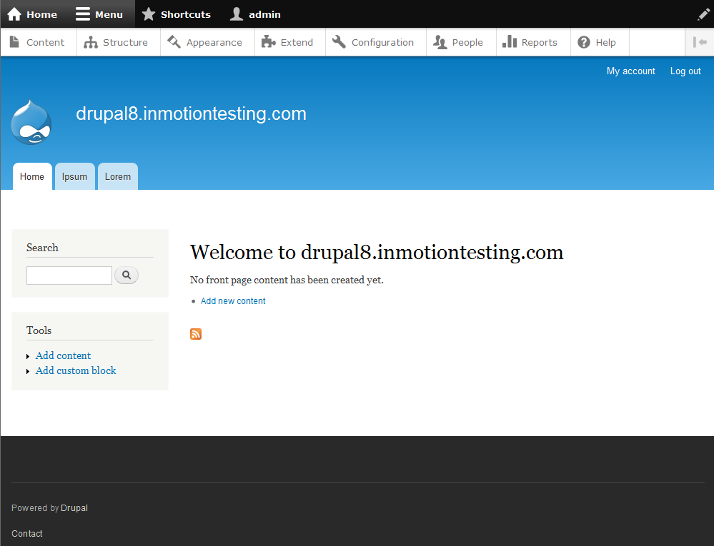Viewport: 714px width, 546px height.
Task: Select the Ipsum navigation tab
Action: click(x=74, y=176)
